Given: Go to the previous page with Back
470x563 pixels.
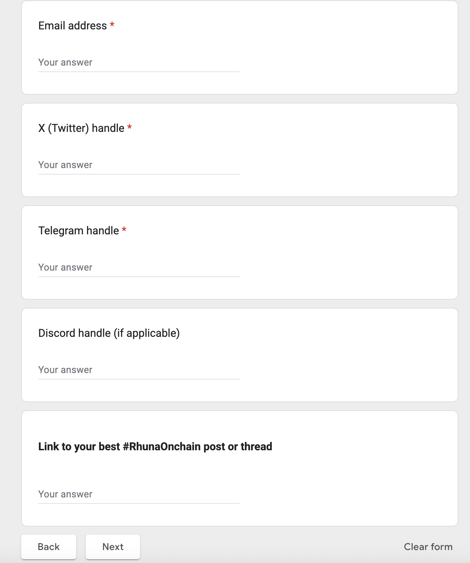Looking at the screenshot, I should pos(49,547).
